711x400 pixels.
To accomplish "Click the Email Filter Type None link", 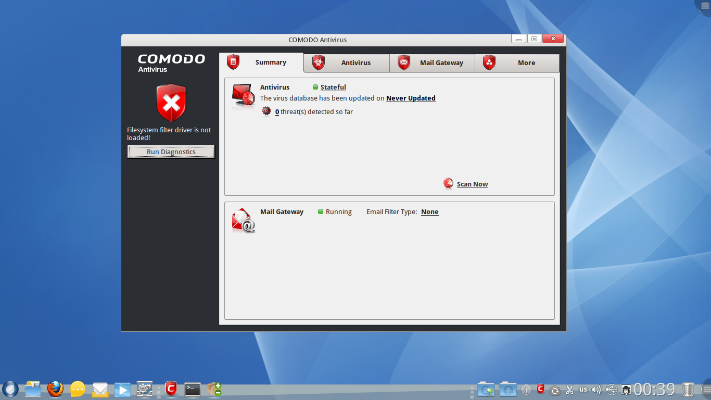I will 430,212.
